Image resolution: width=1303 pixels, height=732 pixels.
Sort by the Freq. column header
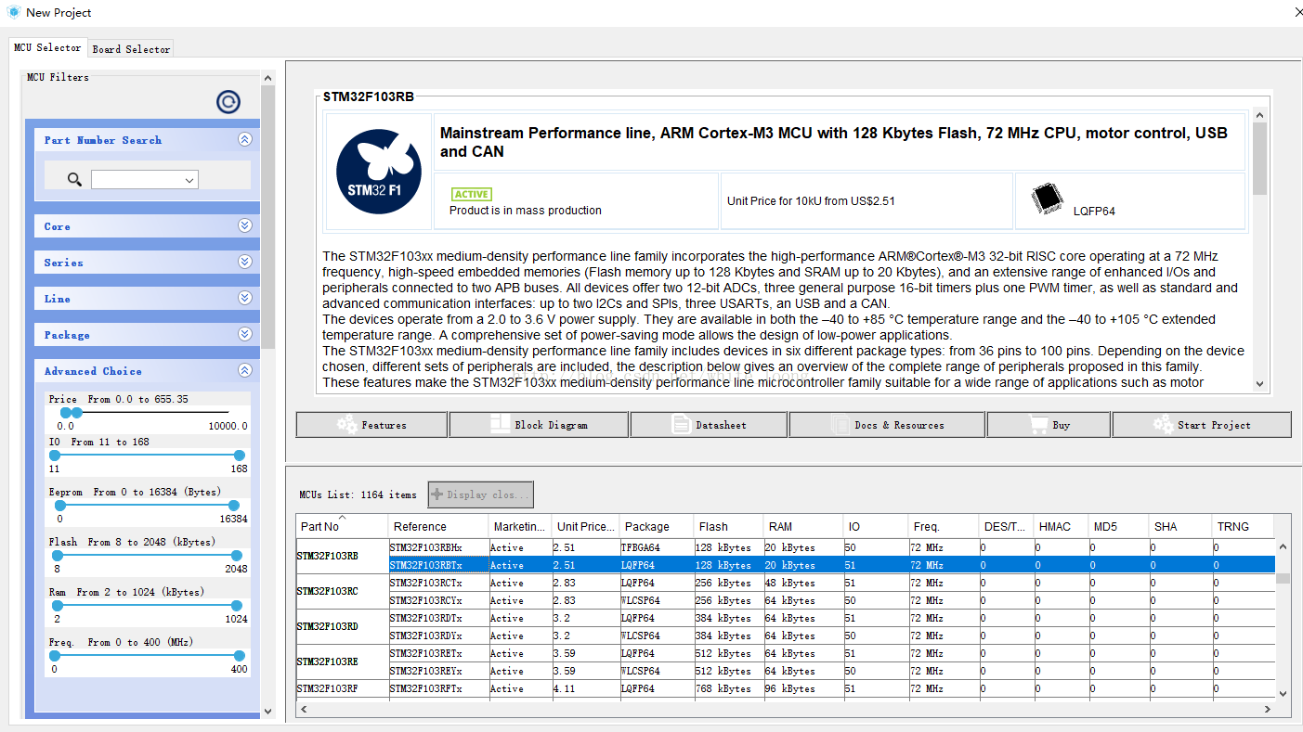tap(943, 526)
